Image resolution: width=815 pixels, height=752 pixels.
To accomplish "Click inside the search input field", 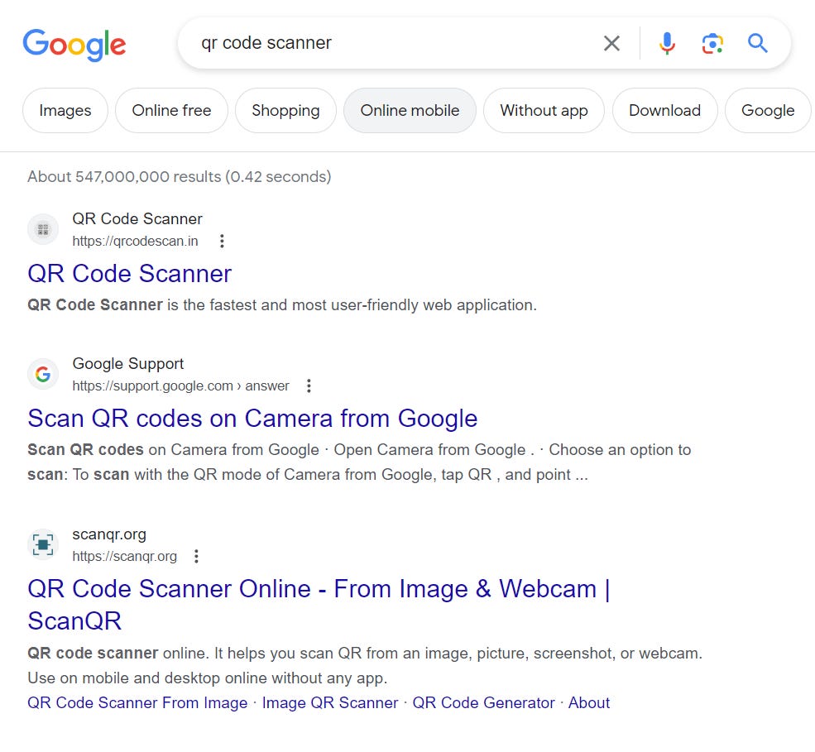I will (372, 44).
